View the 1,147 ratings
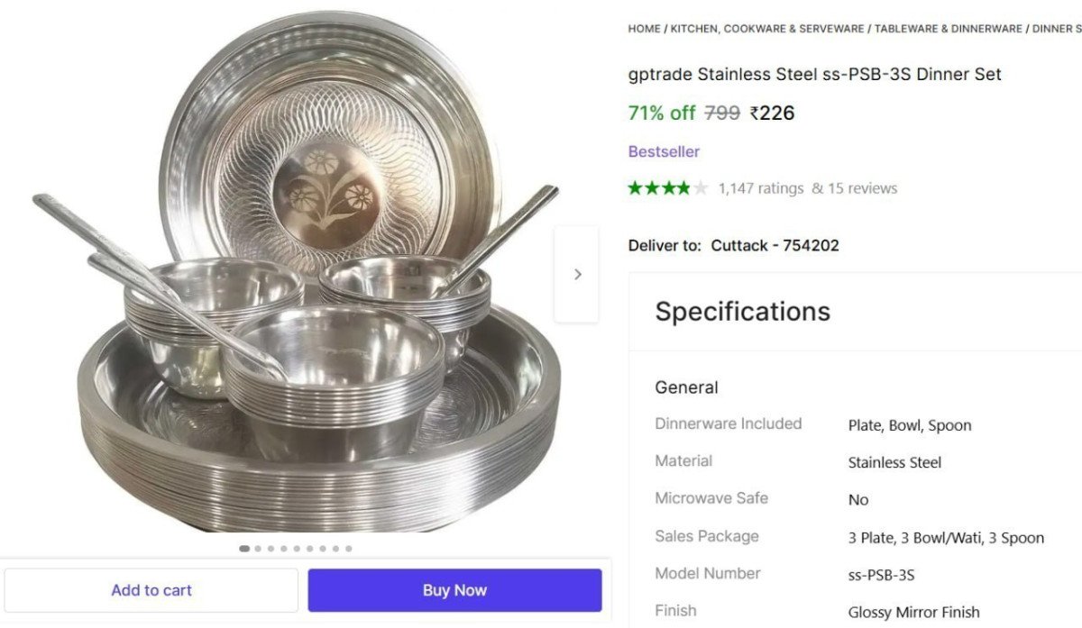The image size is (1082, 628). pos(760,188)
